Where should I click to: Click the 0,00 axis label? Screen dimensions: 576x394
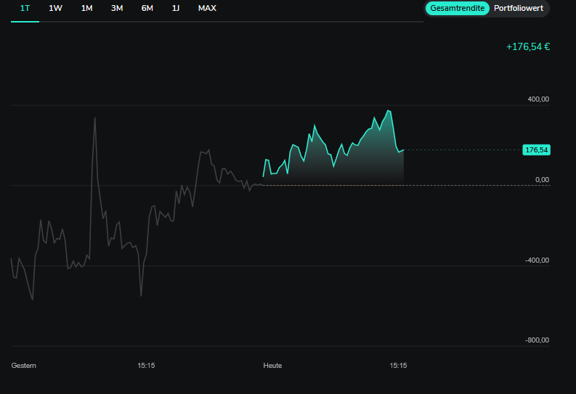pos(542,179)
